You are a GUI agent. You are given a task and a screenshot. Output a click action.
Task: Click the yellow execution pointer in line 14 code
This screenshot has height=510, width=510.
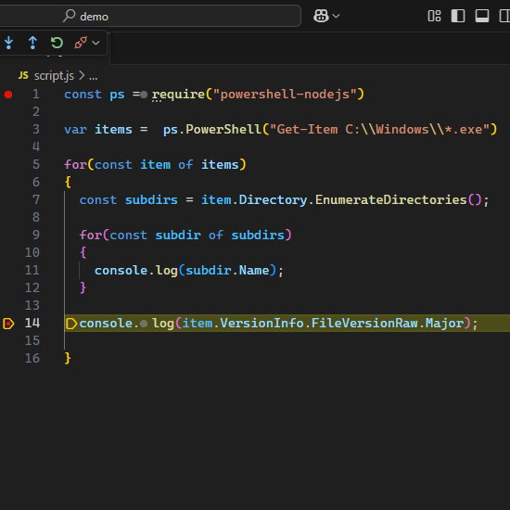[x=71, y=324]
